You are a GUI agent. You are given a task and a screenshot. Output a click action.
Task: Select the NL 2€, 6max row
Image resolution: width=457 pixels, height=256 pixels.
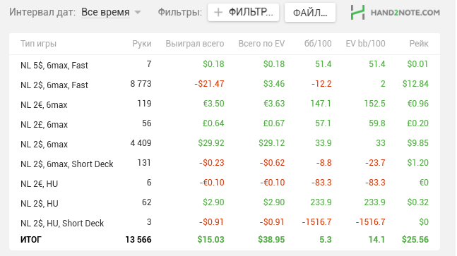[x=225, y=104]
